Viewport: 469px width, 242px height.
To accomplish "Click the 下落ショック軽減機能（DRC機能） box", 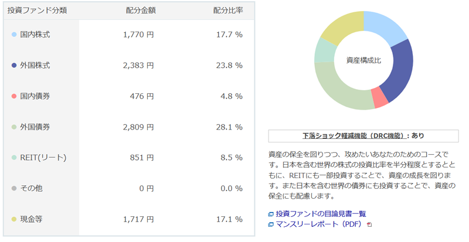I will coord(363,135).
